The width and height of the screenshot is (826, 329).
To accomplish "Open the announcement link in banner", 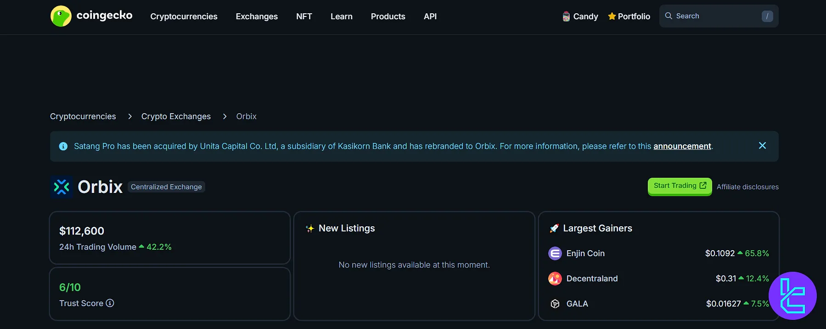I will (x=682, y=146).
